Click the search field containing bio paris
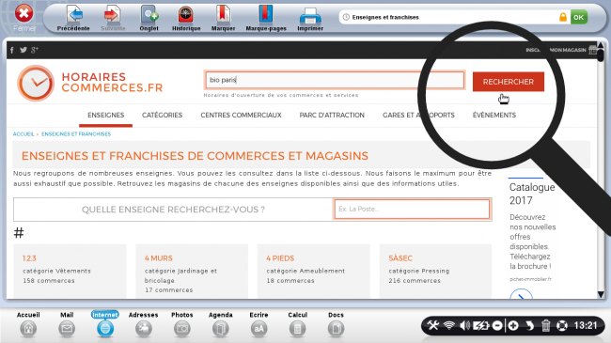This screenshot has width=611, height=343. (x=335, y=80)
